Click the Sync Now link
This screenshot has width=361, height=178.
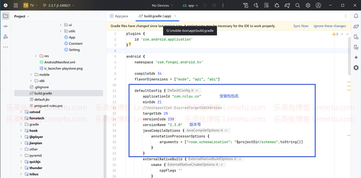tap(301, 26)
